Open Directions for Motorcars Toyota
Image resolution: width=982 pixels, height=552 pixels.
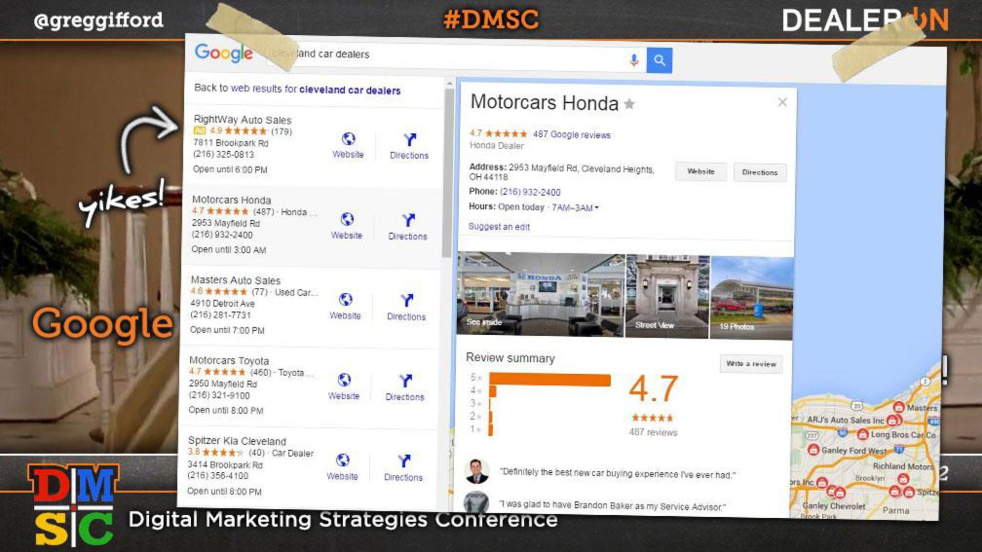tap(405, 381)
